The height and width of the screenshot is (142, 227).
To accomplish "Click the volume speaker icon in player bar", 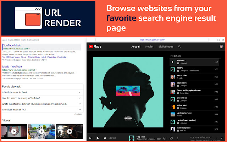I will [216, 138].
